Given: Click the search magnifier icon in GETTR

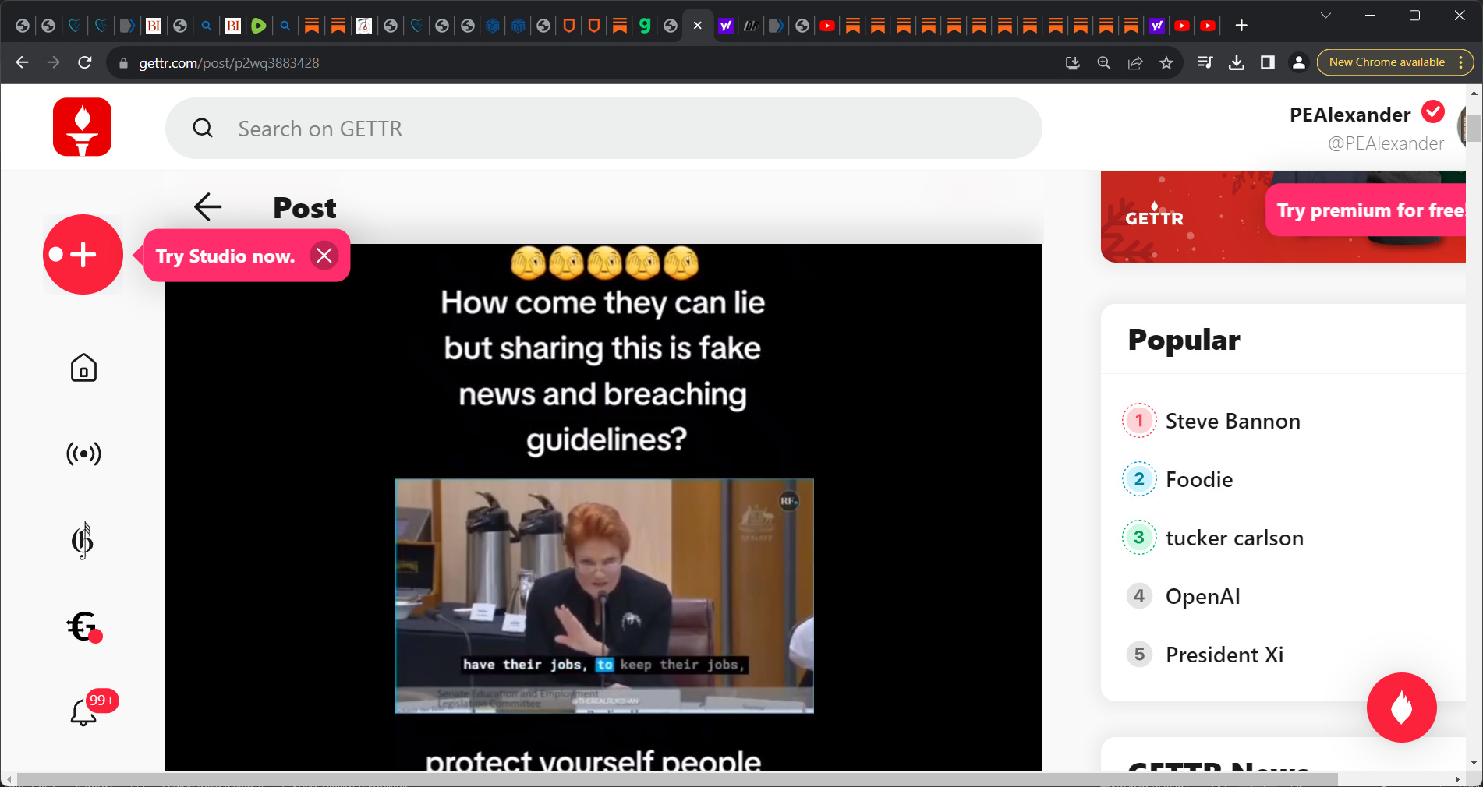Looking at the screenshot, I should pyautogui.click(x=203, y=128).
